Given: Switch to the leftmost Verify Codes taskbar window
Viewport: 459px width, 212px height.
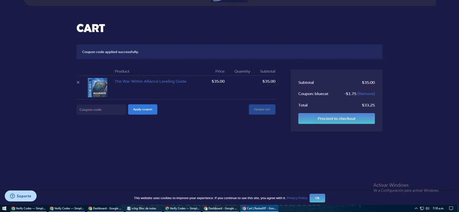Looking at the screenshot, I should pyautogui.click(x=28, y=208).
